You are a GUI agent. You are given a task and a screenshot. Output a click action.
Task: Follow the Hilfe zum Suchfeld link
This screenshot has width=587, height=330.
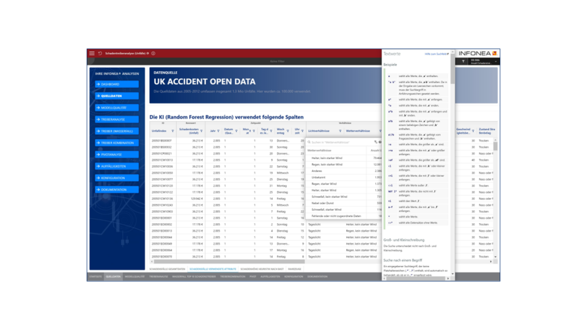pos(437,54)
